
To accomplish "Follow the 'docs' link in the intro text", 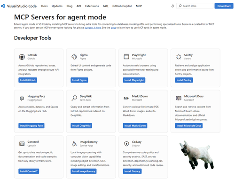I will click(x=113, y=28).
